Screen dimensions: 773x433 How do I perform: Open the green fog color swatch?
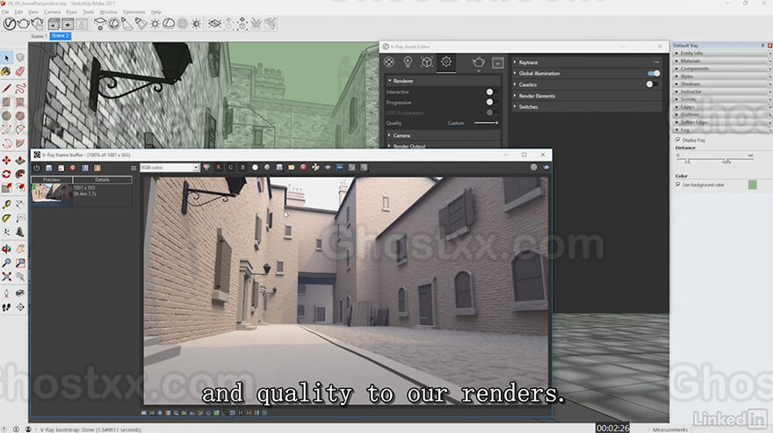pyautogui.click(x=752, y=185)
